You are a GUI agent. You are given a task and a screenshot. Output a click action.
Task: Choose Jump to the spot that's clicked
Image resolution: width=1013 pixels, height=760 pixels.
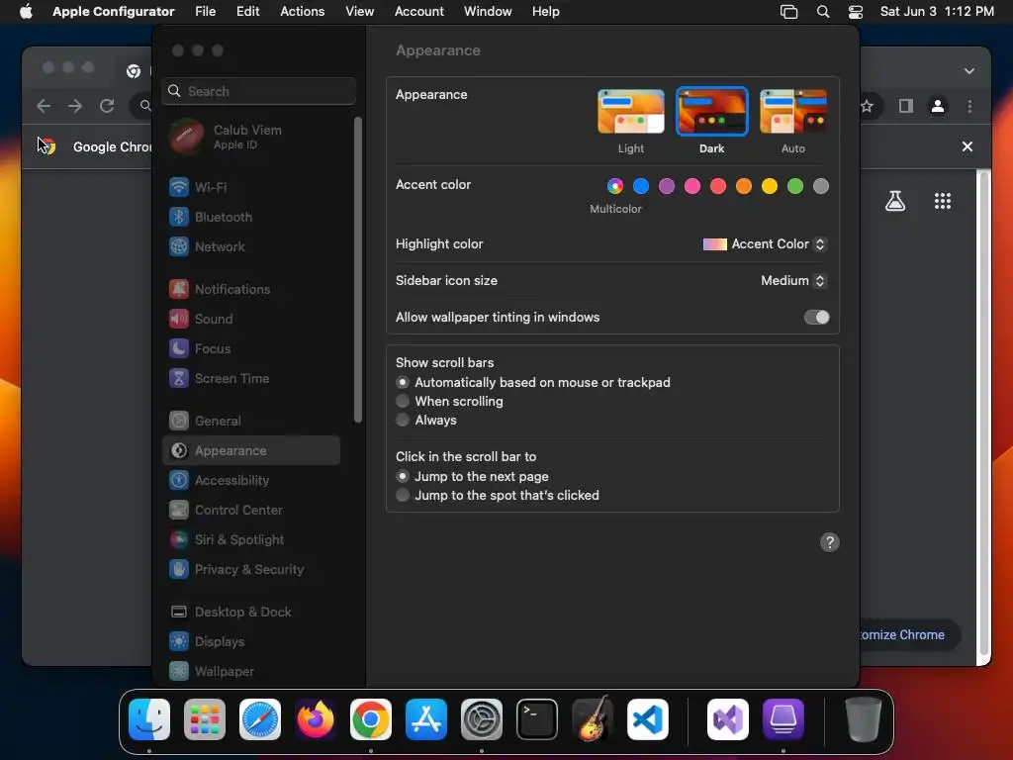click(498, 495)
